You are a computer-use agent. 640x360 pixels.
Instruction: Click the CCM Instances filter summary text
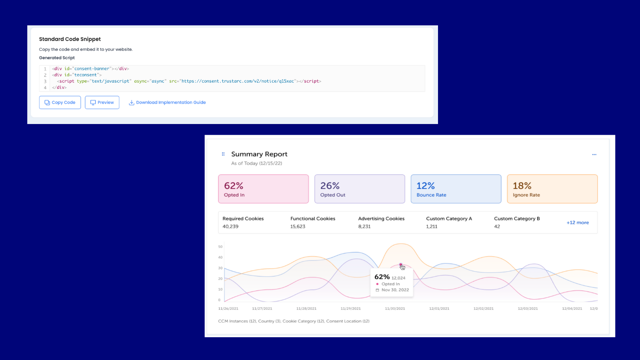click(294, 321)
